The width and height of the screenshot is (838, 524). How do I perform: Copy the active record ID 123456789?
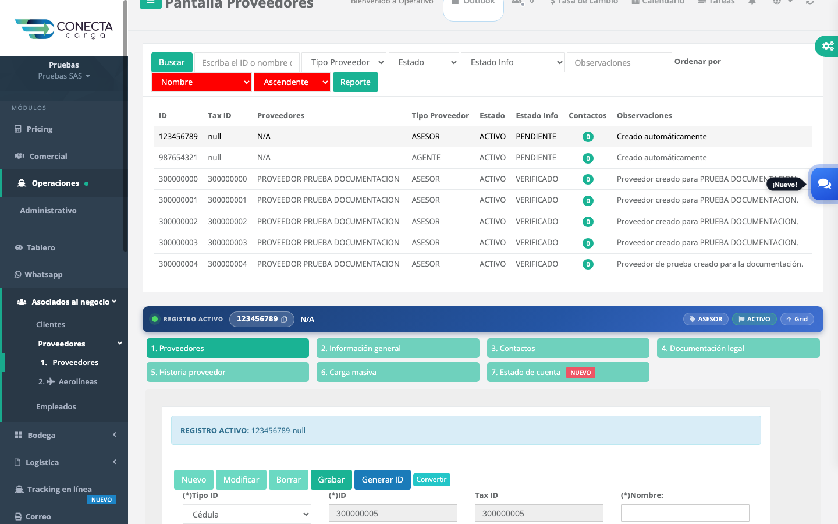click(284, 320)
